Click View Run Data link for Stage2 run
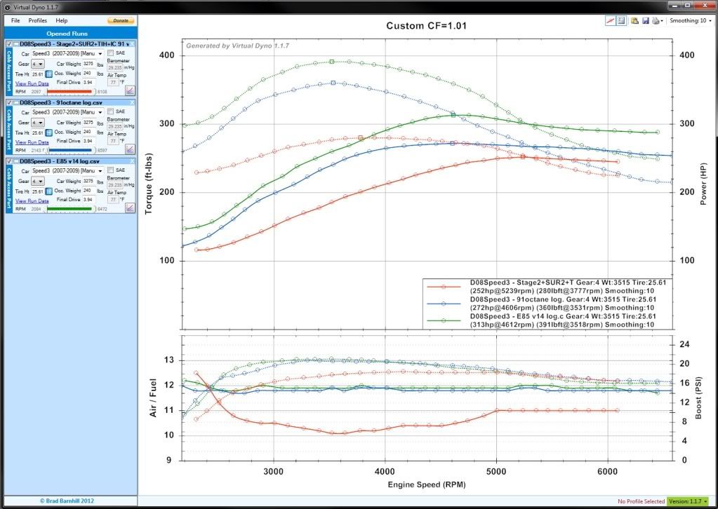The width and height of the screenshot is (718, 509). [x=32, y=83]
